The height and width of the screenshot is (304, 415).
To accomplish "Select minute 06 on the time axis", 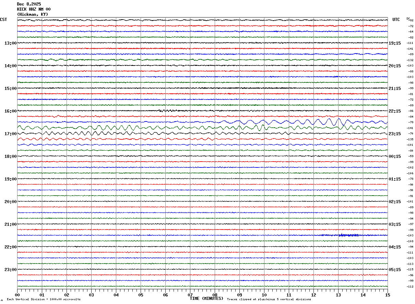I will (165, 295).
